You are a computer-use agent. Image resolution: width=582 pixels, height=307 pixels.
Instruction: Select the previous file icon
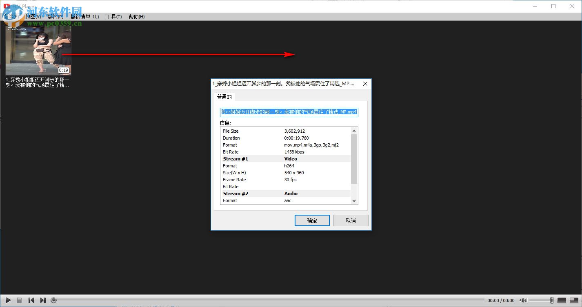pos(31,300)
